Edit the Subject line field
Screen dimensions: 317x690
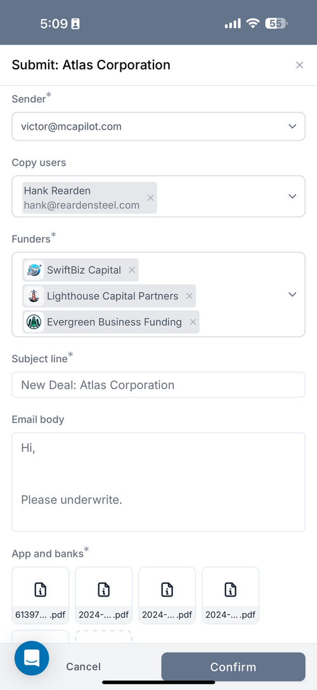point(158,384)
